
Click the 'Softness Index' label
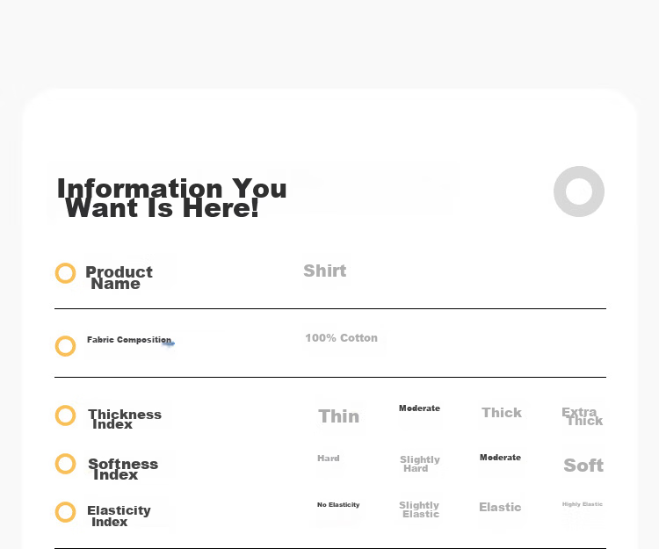pos(123,469)
